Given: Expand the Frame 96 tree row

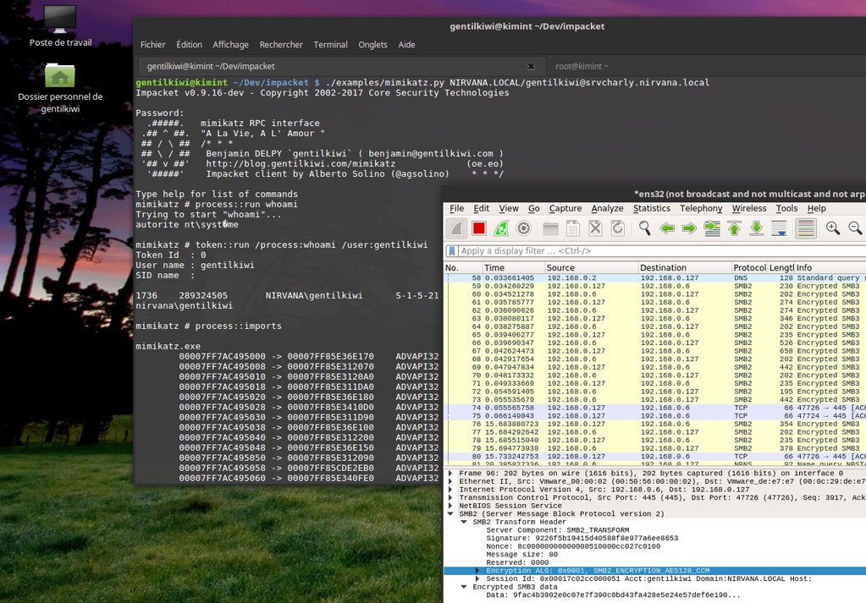Looking at the screenshot, I should pyautogui.click(x=450, y=474).
